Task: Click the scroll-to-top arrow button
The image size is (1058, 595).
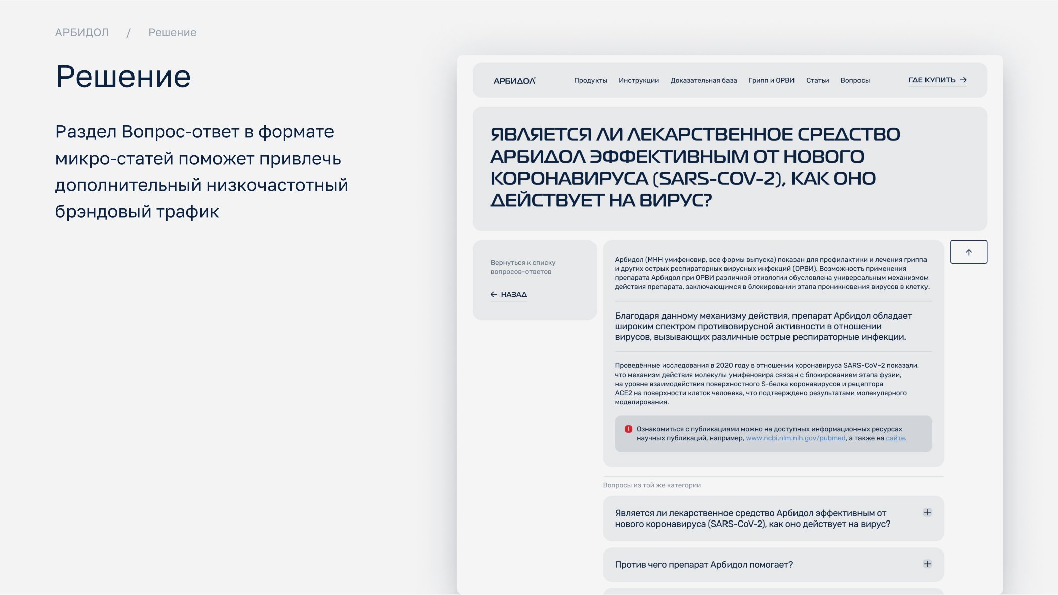Action: coord(968,252)
